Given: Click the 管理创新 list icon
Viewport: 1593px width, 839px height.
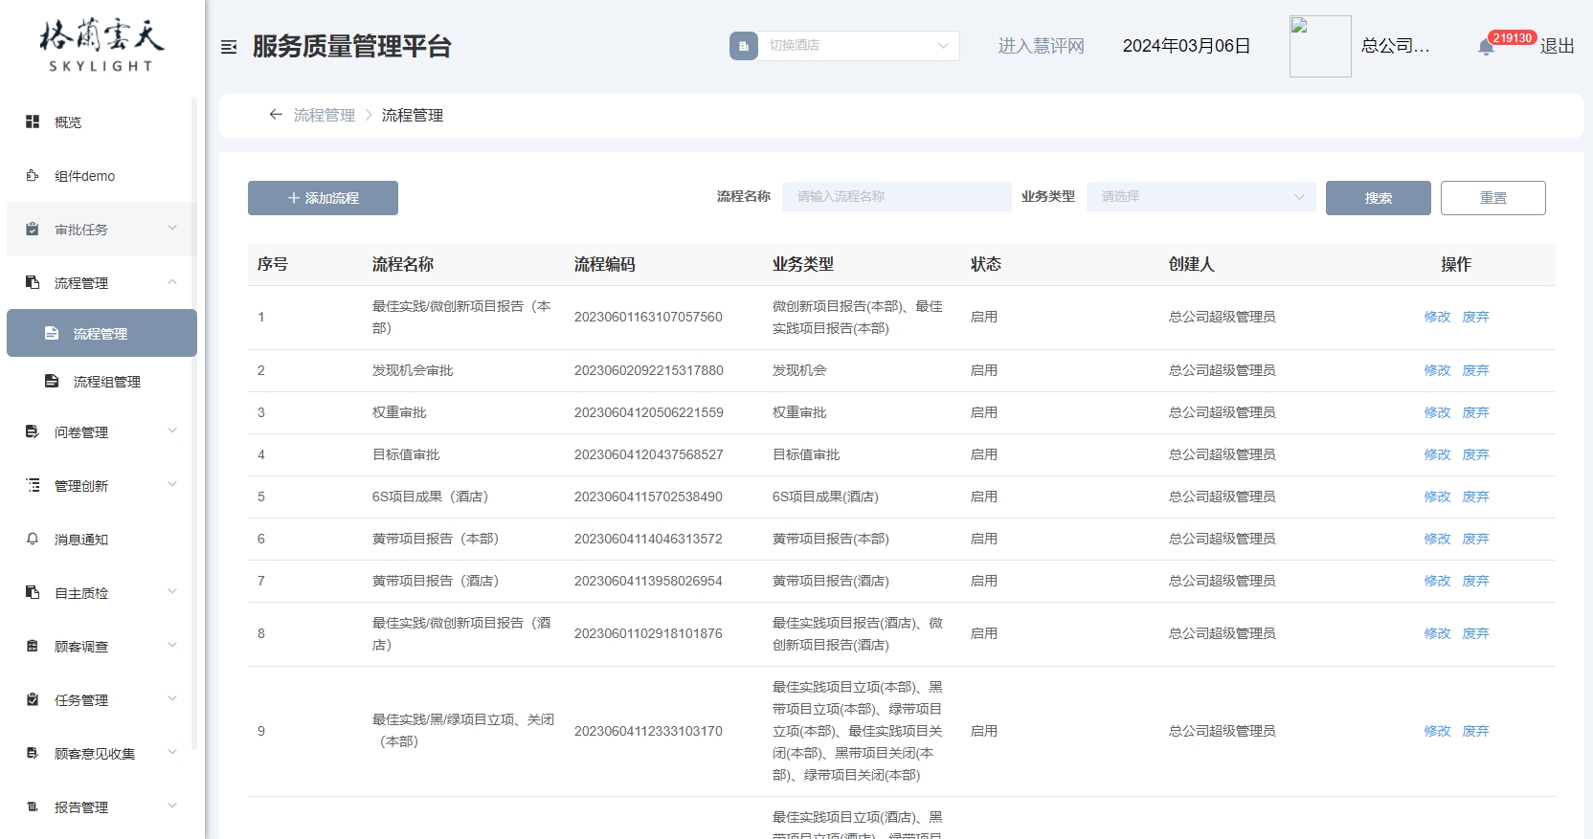Looking at the screenshot, I should [x=33, y=485].
